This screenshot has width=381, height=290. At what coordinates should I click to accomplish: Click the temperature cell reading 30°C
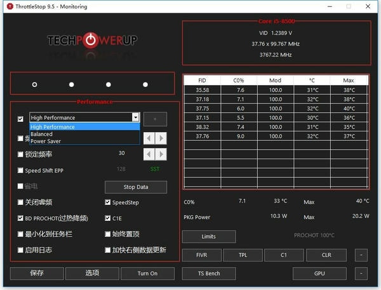coord(312,118)
